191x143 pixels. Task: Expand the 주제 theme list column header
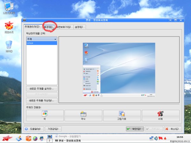[42, 39]
